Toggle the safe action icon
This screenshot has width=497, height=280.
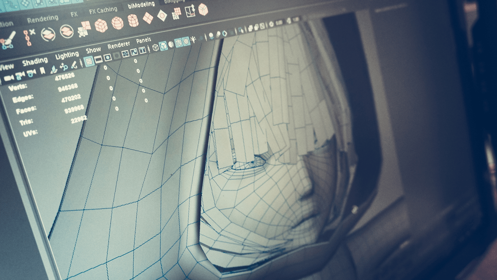click(x=134, y=52)
